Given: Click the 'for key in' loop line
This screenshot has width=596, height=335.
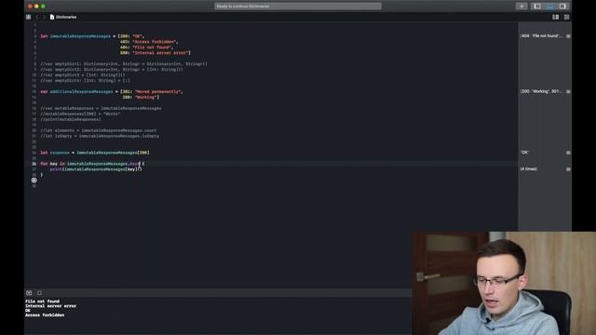Looking at the screenshot, I should (92, 164).
